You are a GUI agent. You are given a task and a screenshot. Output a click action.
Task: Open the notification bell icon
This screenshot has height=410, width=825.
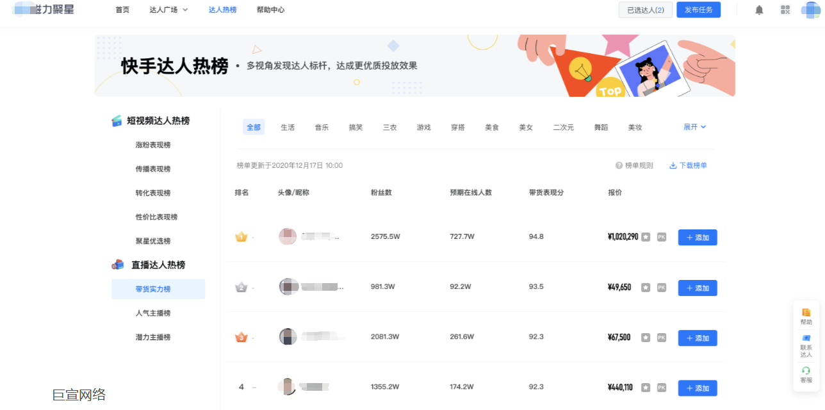(758, 10)
